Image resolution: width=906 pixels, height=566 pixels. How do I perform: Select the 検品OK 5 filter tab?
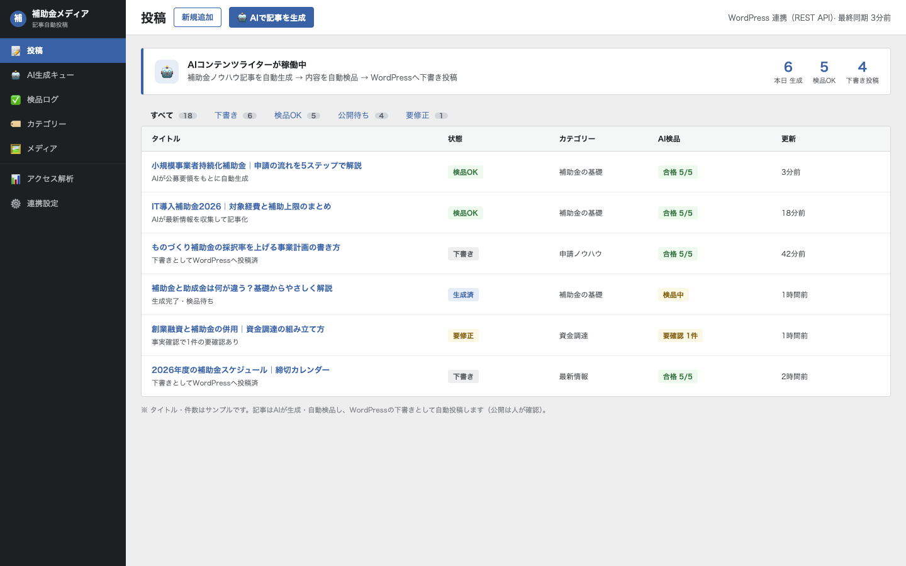(297, 116)
